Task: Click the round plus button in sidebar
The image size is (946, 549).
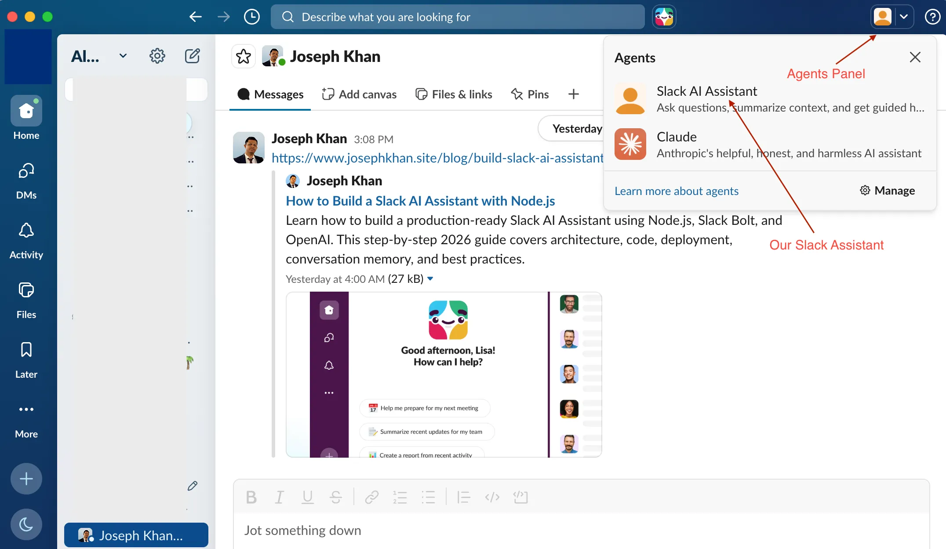Action: click(26, 479)
